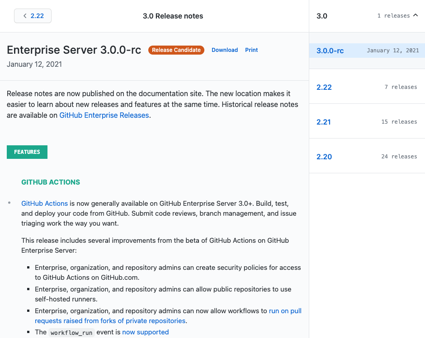Viewport: 425px width, 338px height.
Task: Click the workflow_run code snippet
Action: [71, 333]
